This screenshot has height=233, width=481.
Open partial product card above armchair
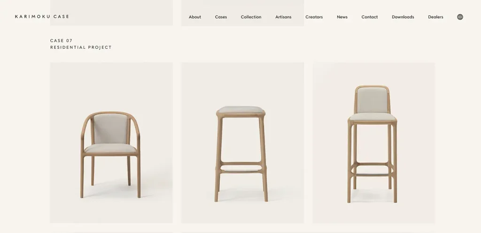(x=111, y=13)
